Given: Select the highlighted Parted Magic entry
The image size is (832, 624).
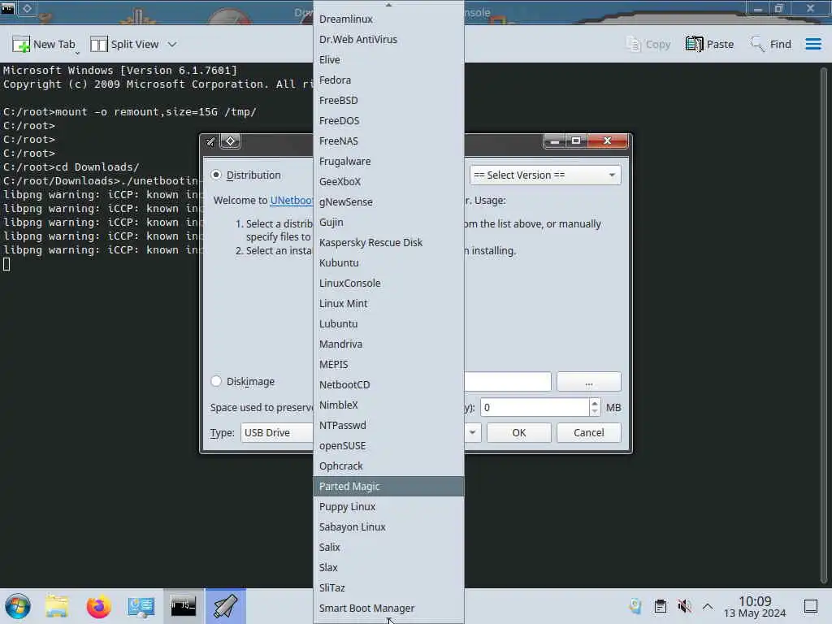Looking at the screenshot, I should 388,486.
